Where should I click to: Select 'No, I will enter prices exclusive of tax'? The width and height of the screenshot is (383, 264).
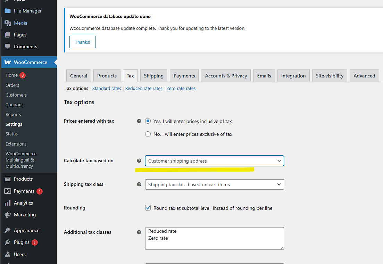pos(148,134)
